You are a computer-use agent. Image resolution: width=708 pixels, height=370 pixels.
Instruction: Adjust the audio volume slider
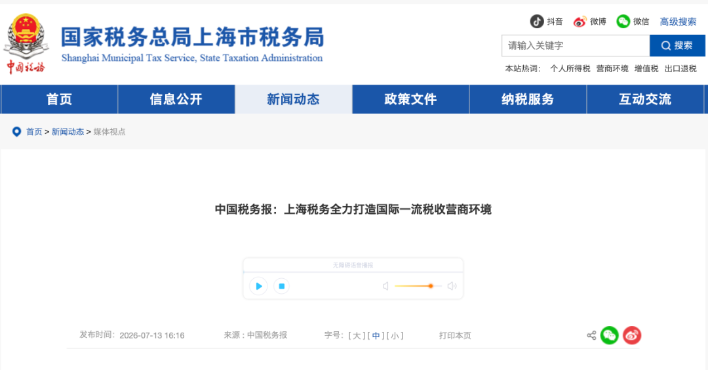(418, 286)
